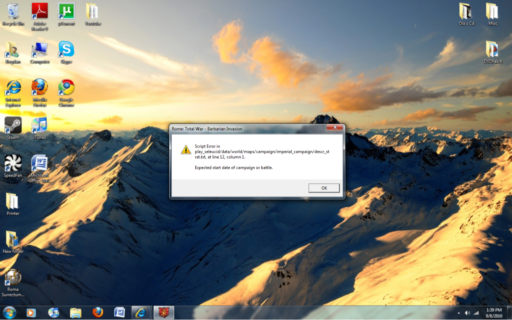
Task: Click OK in the Script Error dialog
Action: click(324, 188)
